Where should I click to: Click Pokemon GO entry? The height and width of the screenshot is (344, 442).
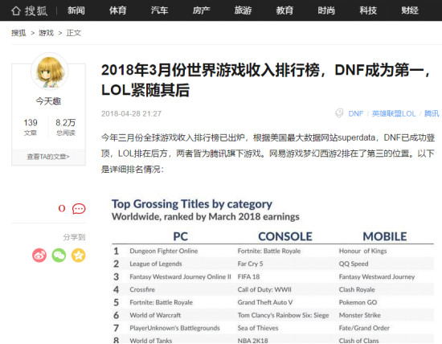pos(358,302)
